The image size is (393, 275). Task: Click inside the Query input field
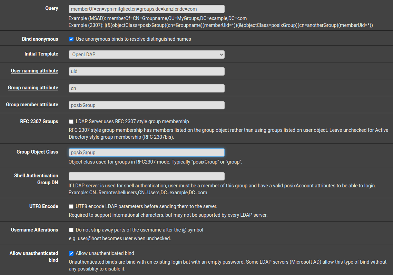[x=146, y=9]
